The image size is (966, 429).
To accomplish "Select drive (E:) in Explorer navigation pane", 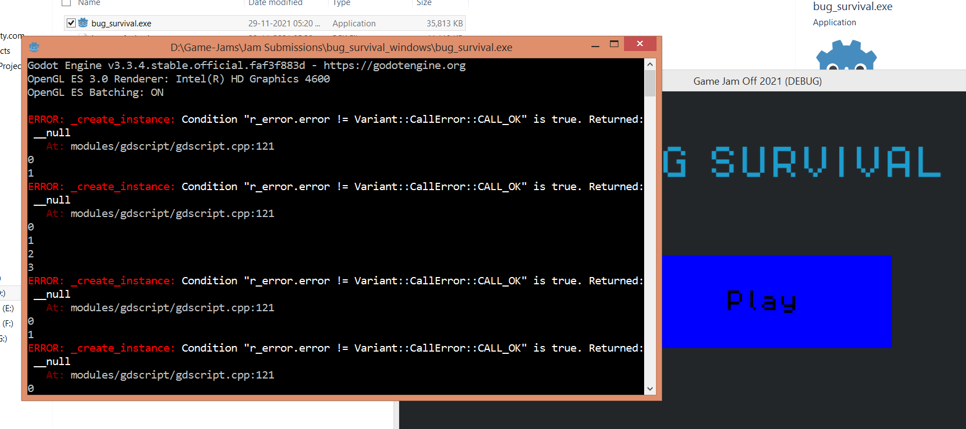I will point(8,308).
